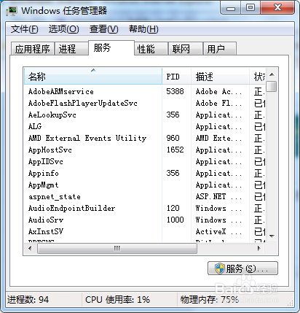Click the horizontal scrollbar right arrow
The width and height of the screenshot is (300, 313).
[x=259, y=248]
